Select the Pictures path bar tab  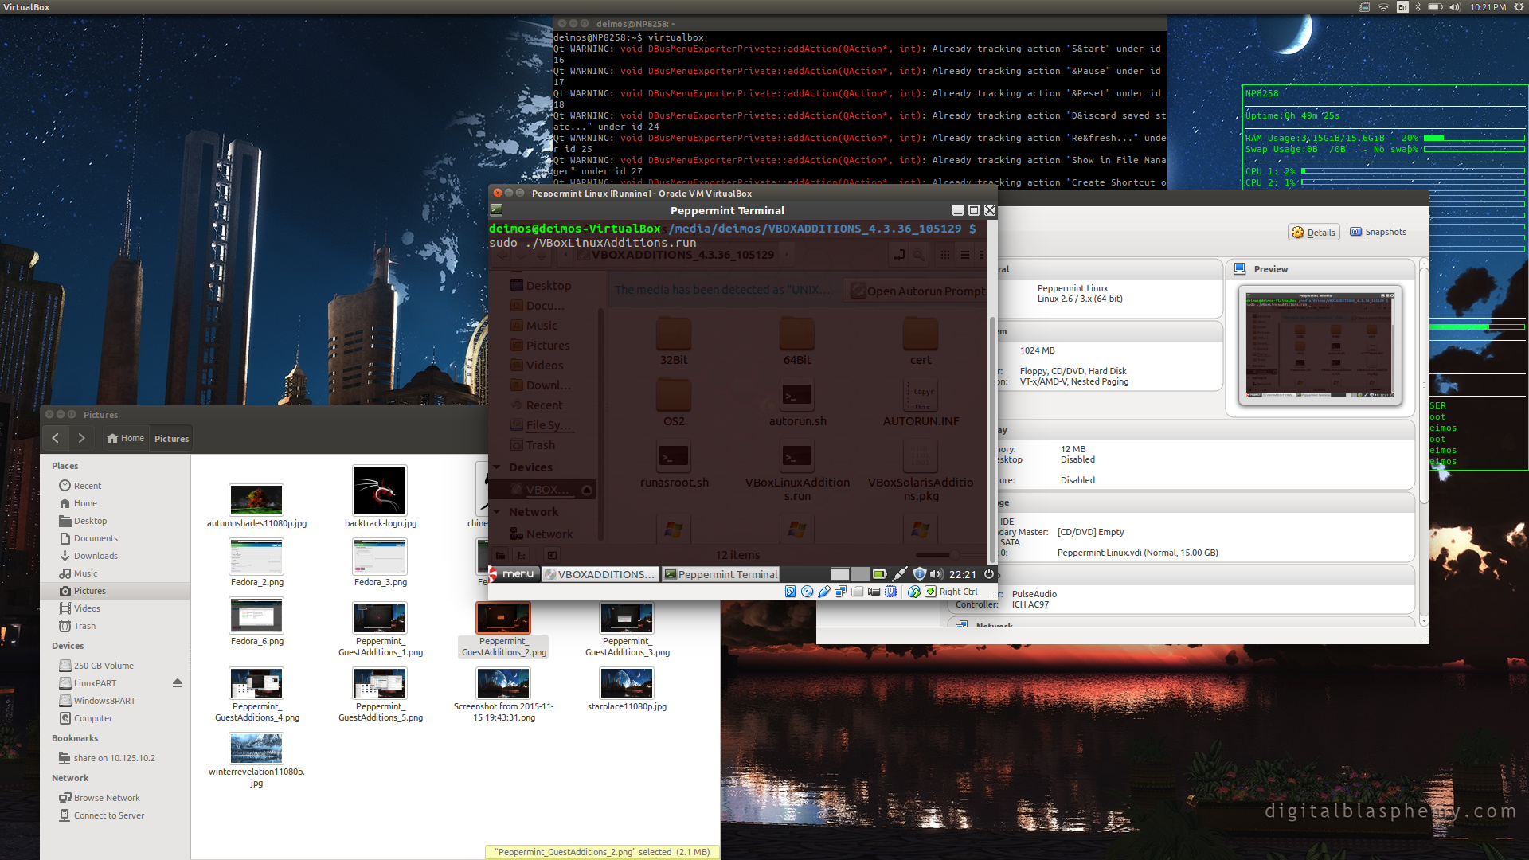[x=171, y=439]
